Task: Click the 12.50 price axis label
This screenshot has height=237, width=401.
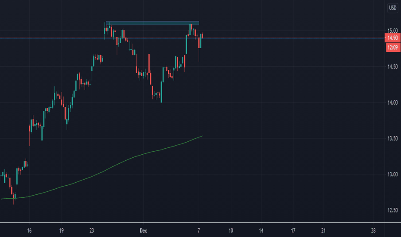Action: [392, 210]
